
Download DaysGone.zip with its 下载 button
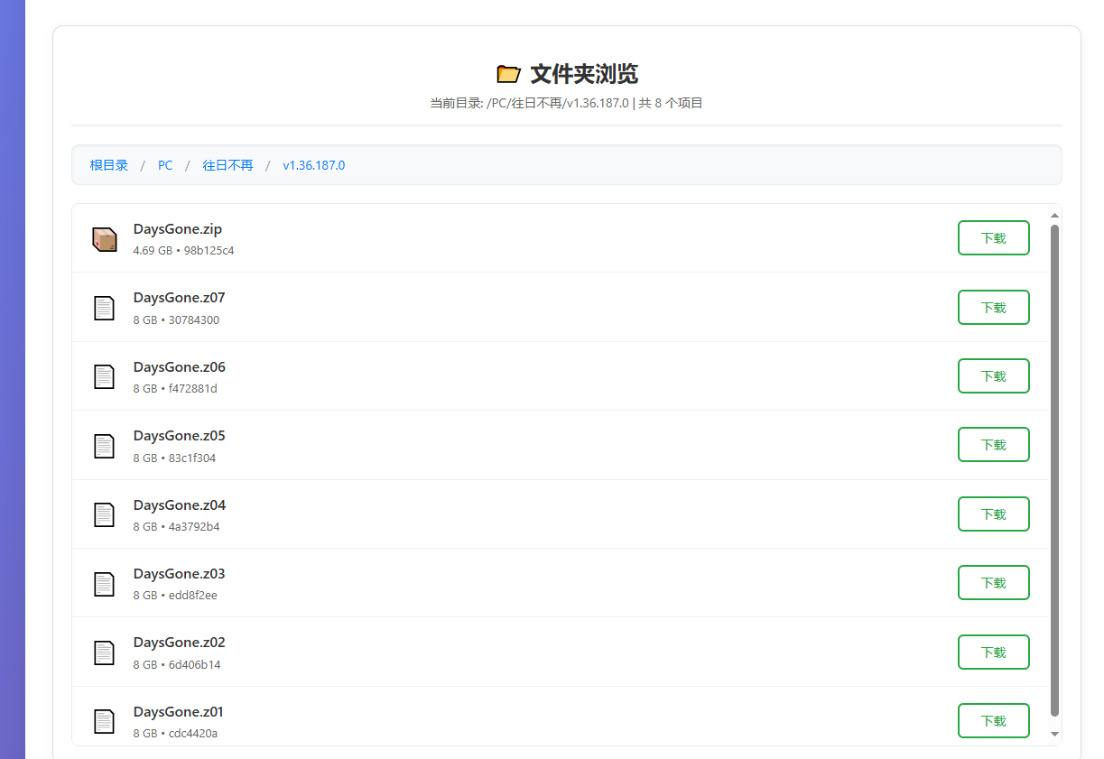993,238
